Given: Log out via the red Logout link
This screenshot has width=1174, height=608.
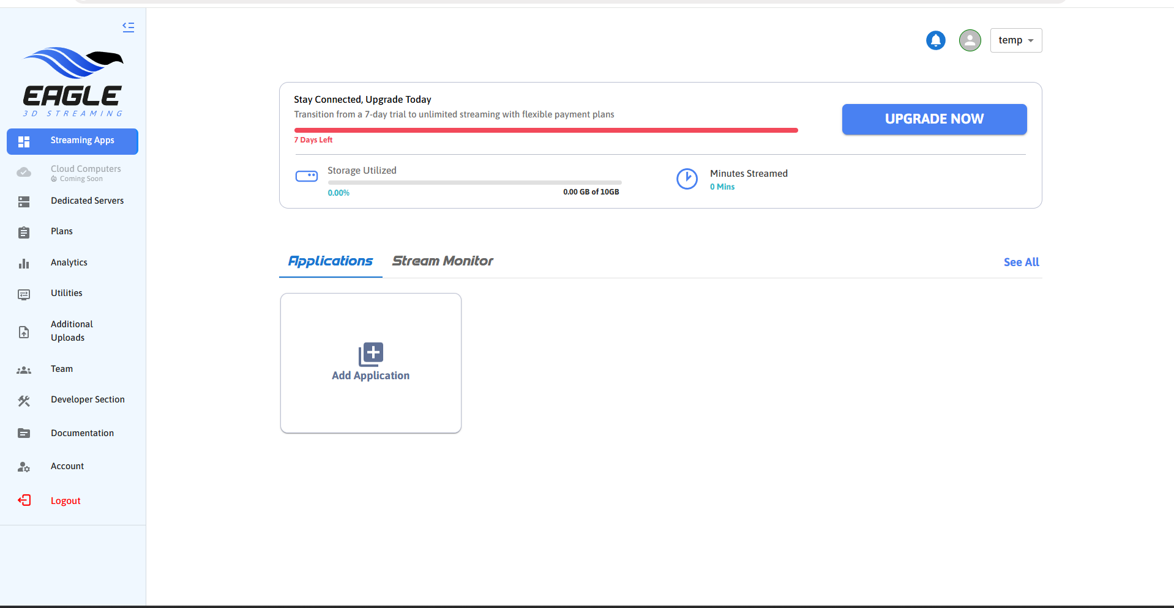Looking at the screenshot, I should 65,501.
